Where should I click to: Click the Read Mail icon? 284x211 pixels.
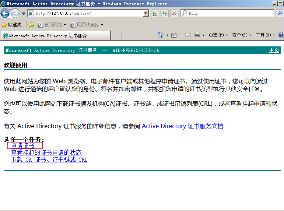[188, 35]
